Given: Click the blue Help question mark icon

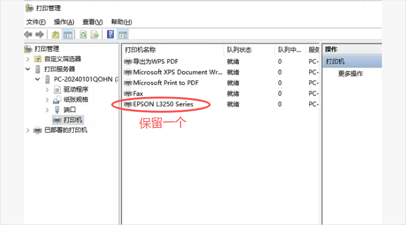Looking at the screenshot, I should point(111,34).
